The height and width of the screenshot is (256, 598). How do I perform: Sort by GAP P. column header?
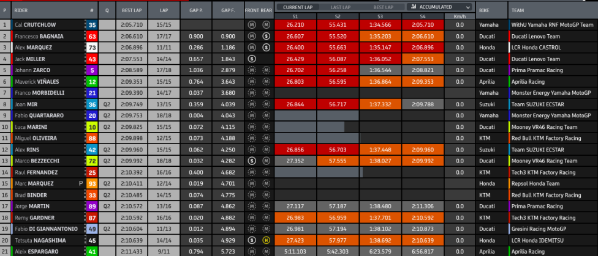196,10
